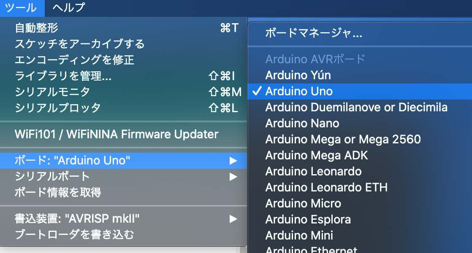The width and height of the screenshot is (472, 253).
Task: Open ボードマネージャ... from board list
Action: (314, 34)
